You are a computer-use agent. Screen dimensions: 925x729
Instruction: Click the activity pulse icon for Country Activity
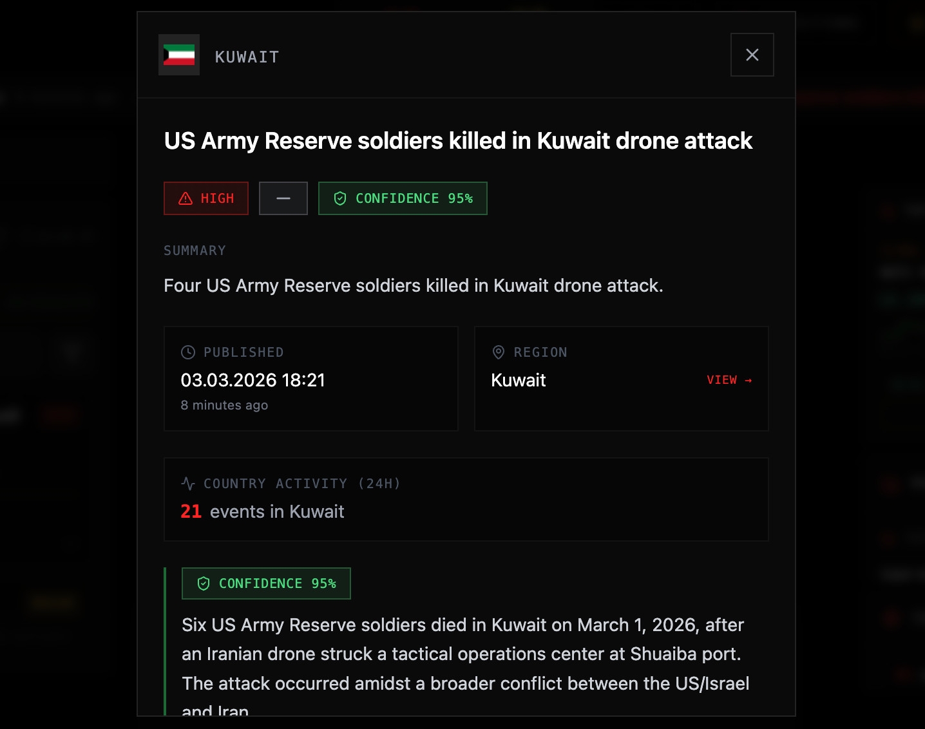188,483
